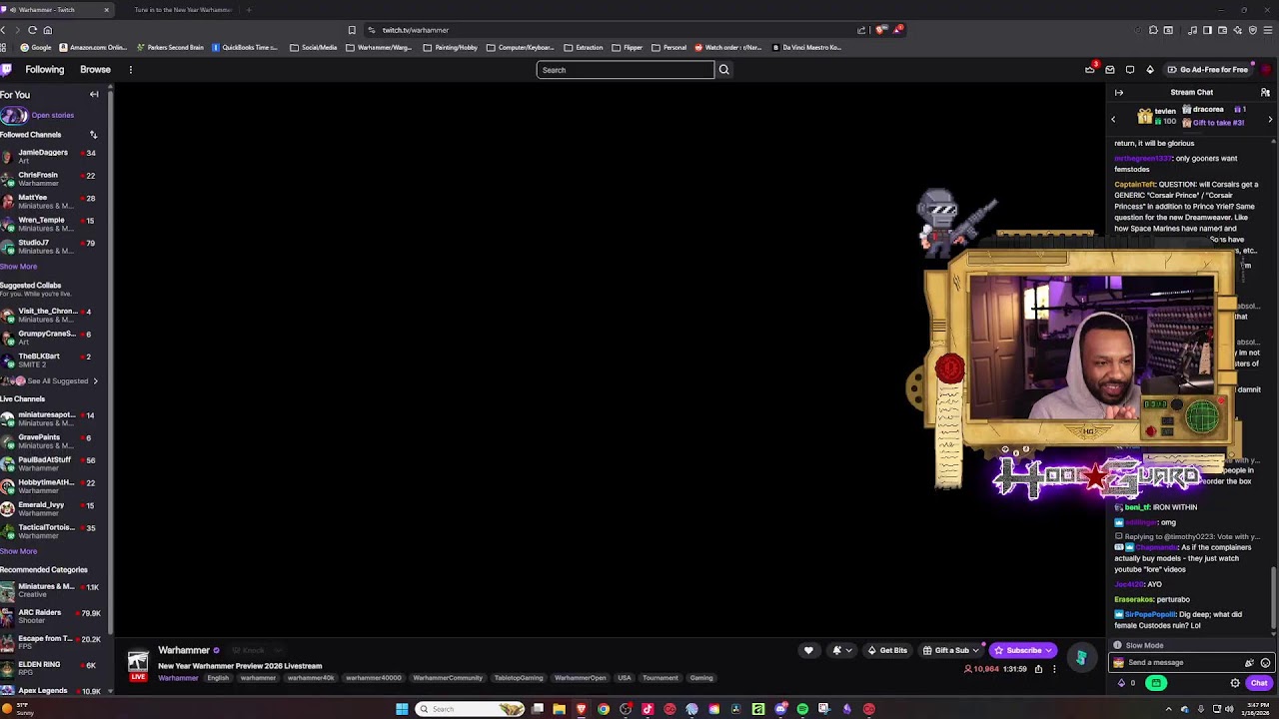Click the channel extension badge icon
1279x719 pixels.
click(1081, 658)
